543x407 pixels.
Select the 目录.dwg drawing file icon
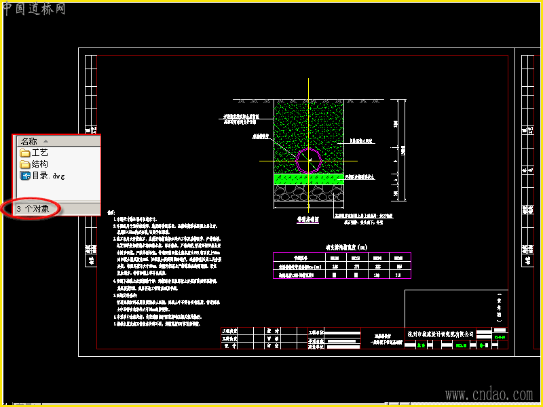25,176
